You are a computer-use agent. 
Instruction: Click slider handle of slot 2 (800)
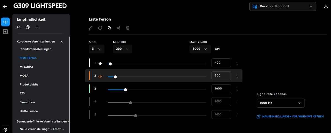(x=115, y=77)
